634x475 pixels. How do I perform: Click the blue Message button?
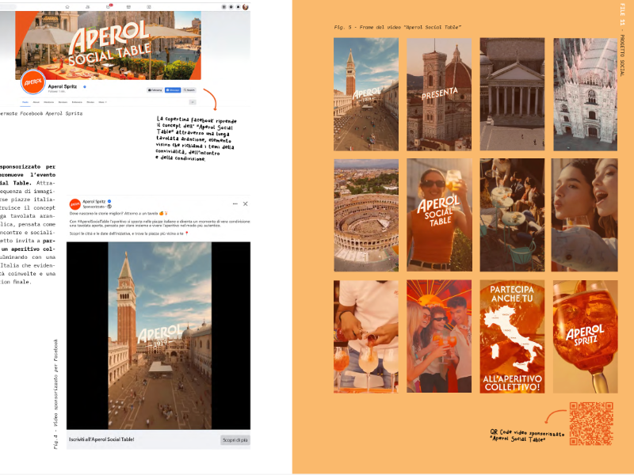pyautogui.click(x=173, y=90)
